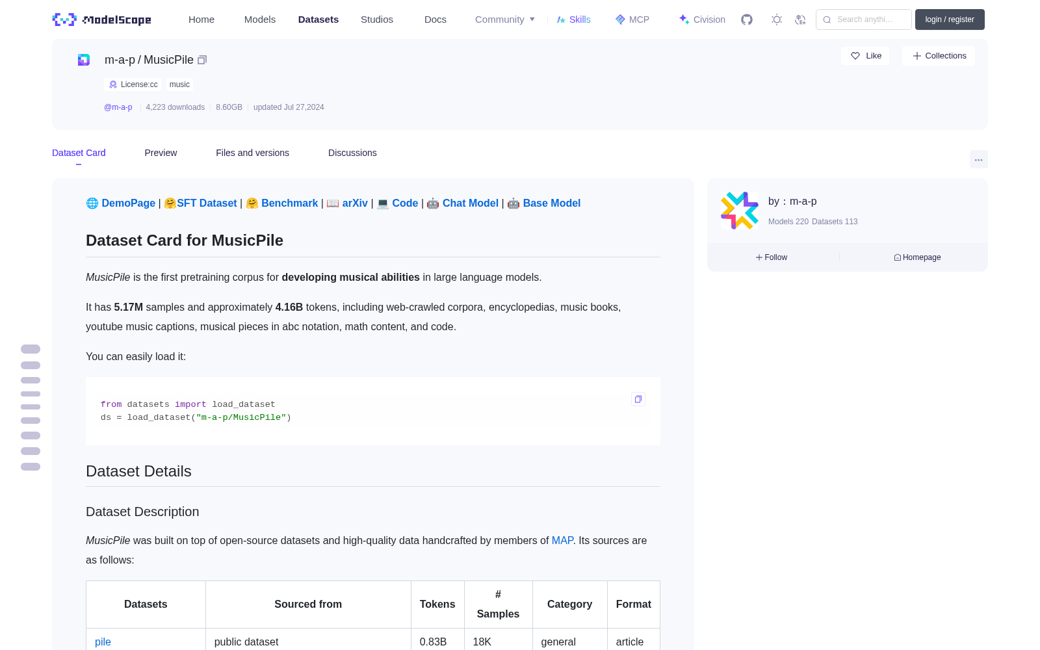Open Civision from the navbar
The image size is (1040, 650).
coord(702,19)
